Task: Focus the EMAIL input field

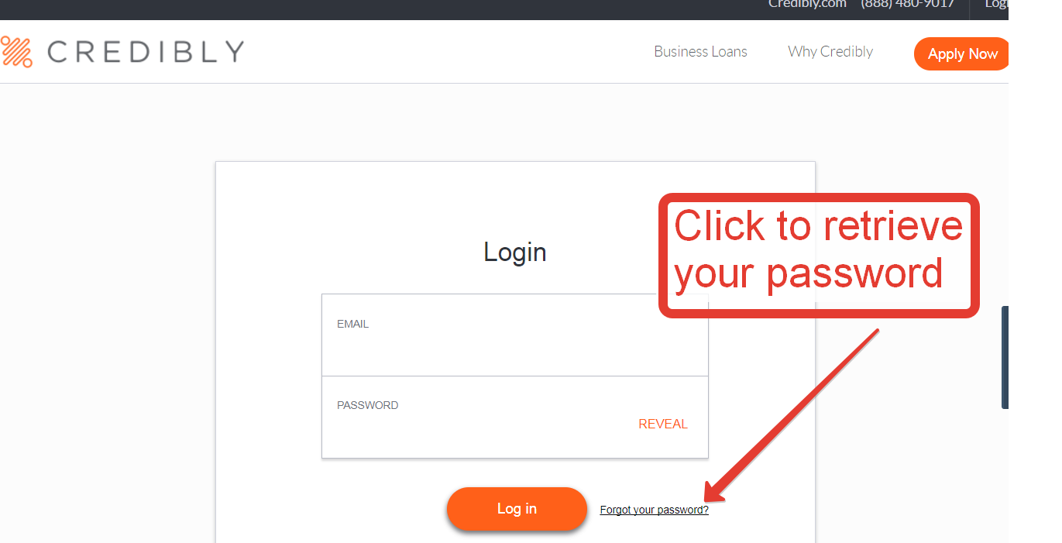Action: 515,335
